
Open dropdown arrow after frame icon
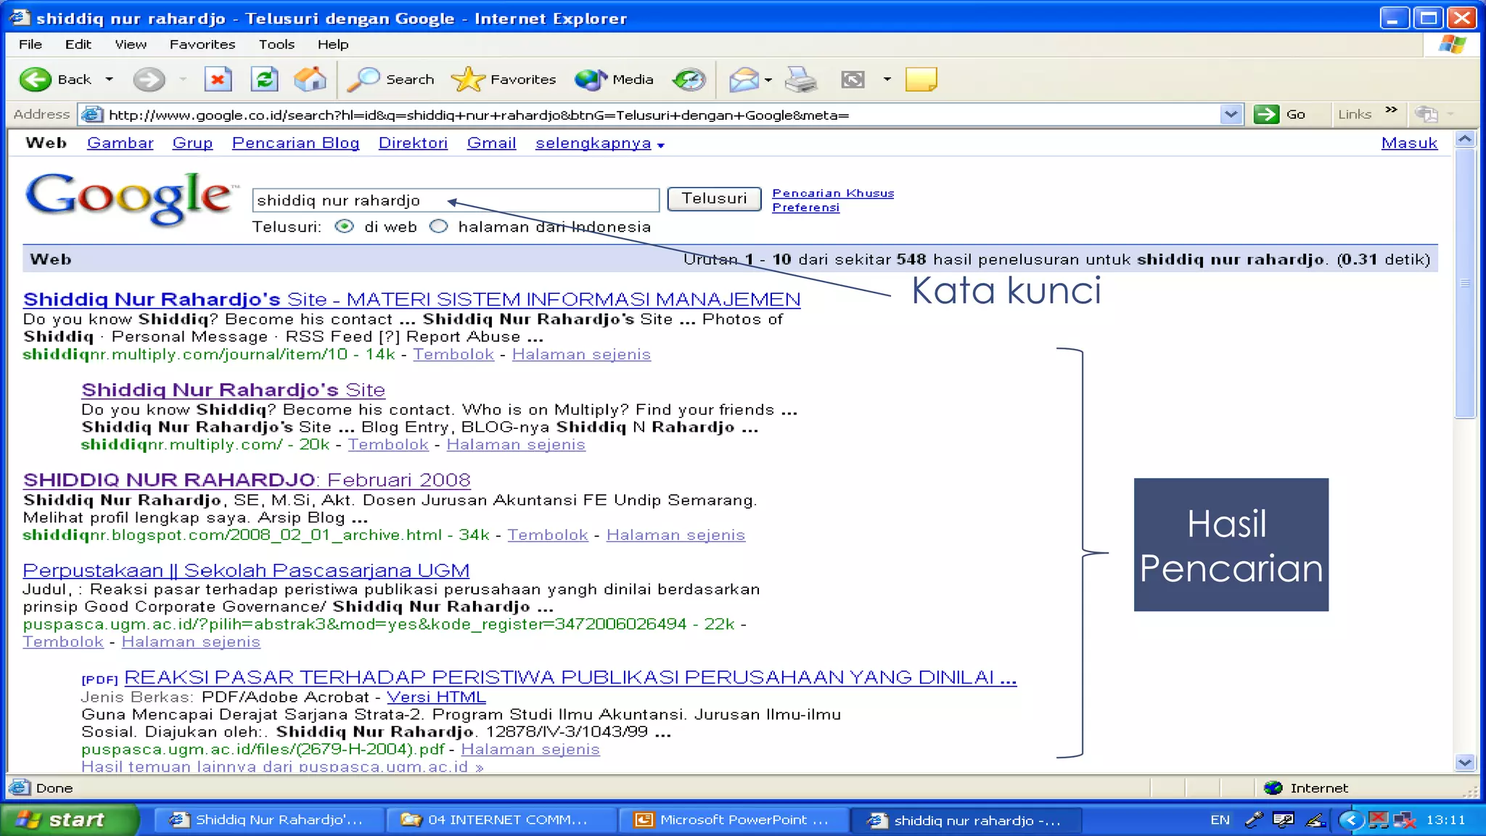(x=887, y=79)
